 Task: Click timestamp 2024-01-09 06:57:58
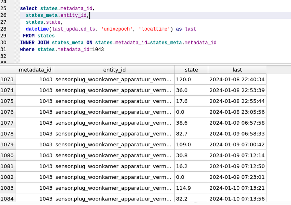237,123
